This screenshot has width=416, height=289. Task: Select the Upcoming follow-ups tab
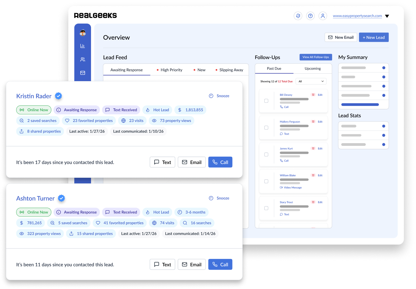pos(312,69)
